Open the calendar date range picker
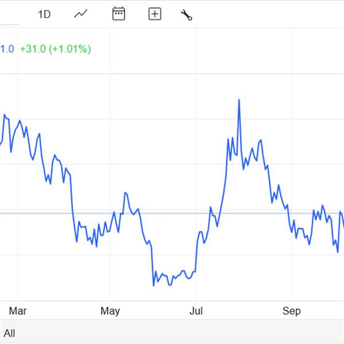The width and height of the screenshot is (344, 344). [119, 14]
